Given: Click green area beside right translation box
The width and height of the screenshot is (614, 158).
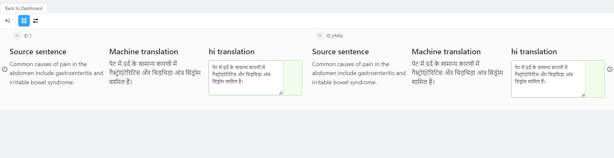Looking at the screenshot, I should [595, 79].
